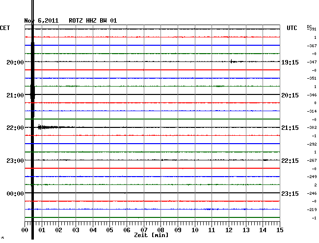The width and height of the screenshot is (319, 243).
Task: Click the DC offset value -367
Action: point(312,46)
